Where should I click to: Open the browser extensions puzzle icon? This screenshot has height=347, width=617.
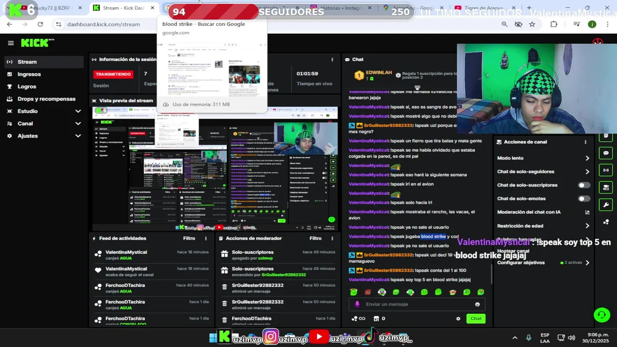(554, 24)
